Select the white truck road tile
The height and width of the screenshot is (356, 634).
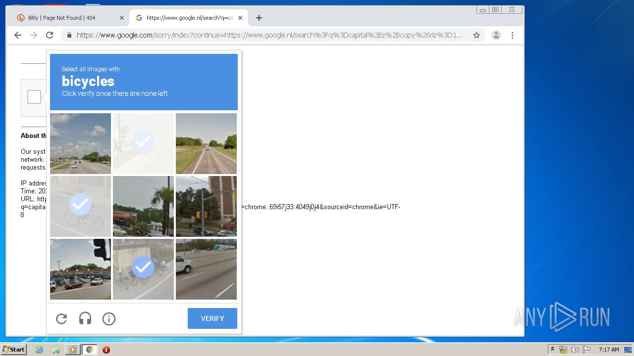click(x=206, y=269)
